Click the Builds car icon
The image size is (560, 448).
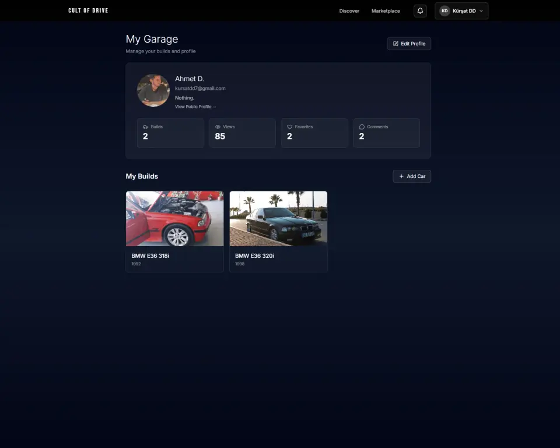tap(145, 127)
